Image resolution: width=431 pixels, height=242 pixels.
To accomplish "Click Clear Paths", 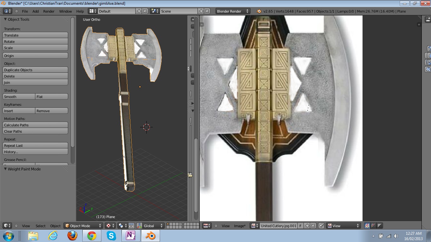I will [35, 131].
